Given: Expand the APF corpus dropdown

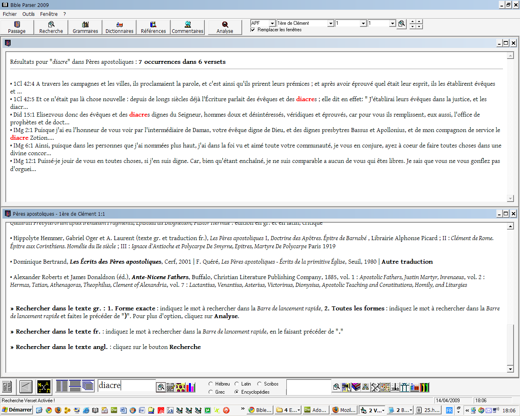Looking at the screenshot, I should [x=273, y=24].
